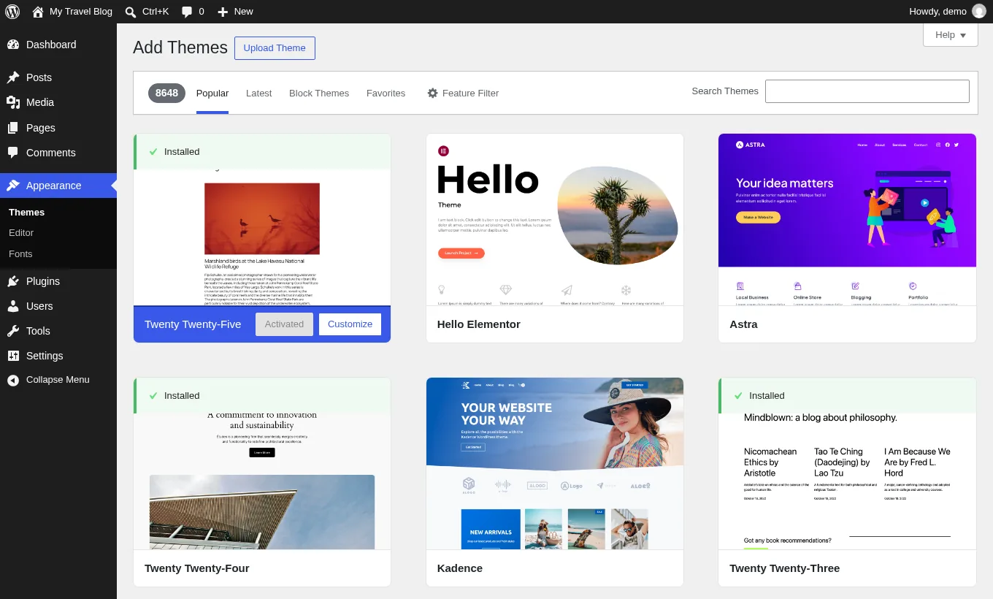Click the Tools wrench icon

point(13,331)
